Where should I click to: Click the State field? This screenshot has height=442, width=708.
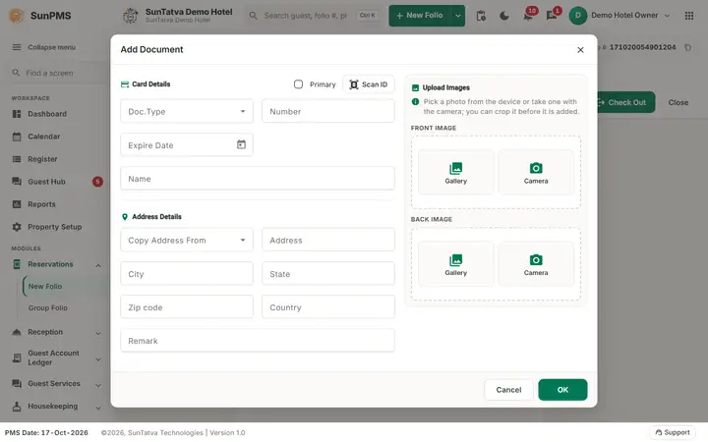[x=328, y=274]
